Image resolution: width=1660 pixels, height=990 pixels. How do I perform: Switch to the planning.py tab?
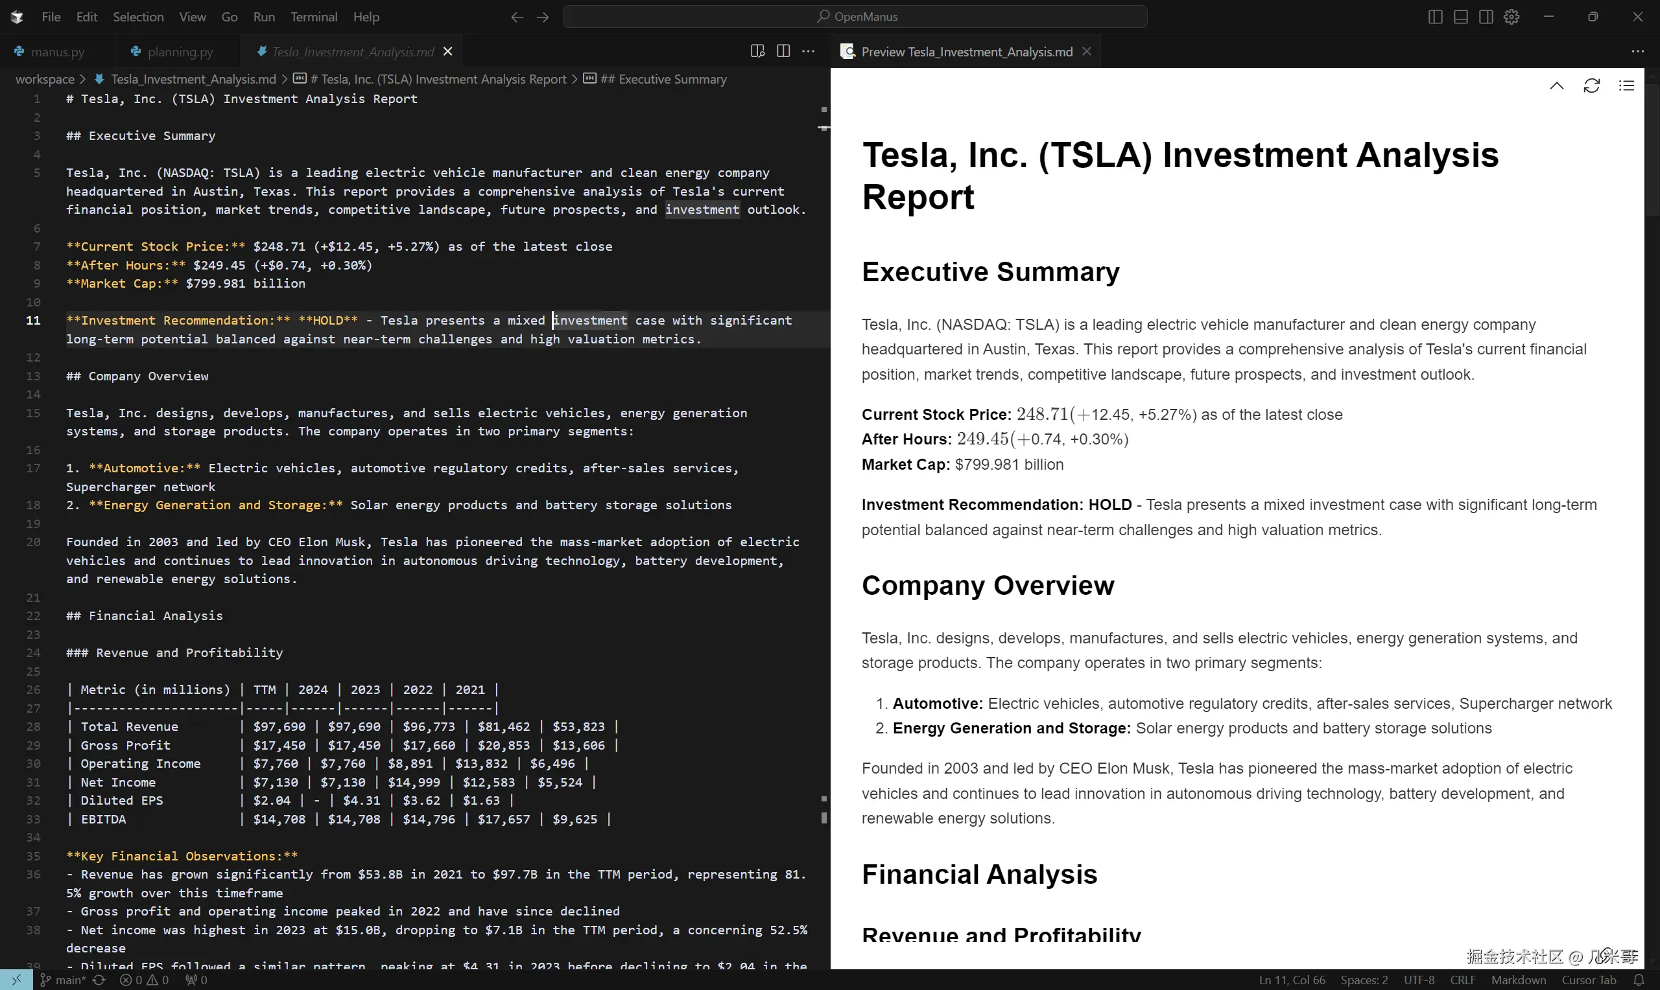pyautogui.click(x=179, y=51)
